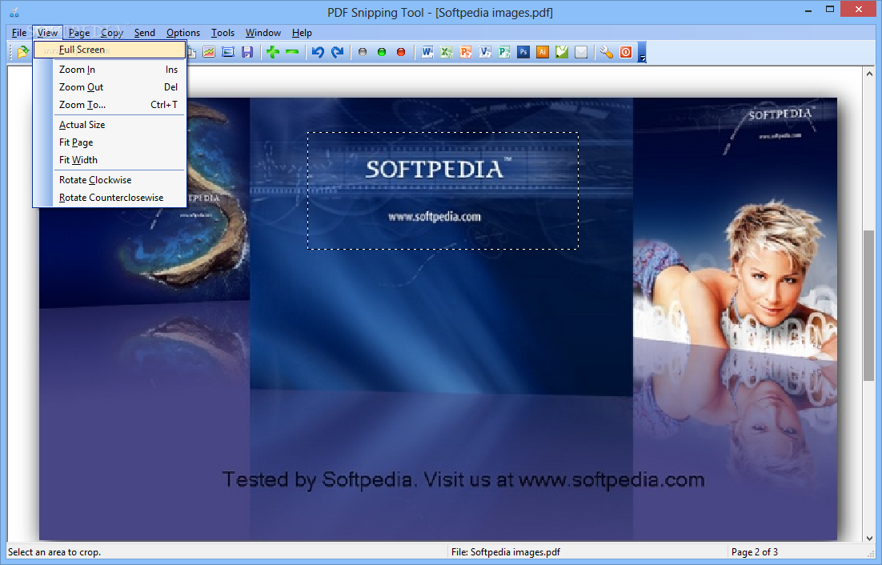Viewport: 882px width, 565px height.
Task: Send snippet to Visio icon
Action: pos(485,52)
